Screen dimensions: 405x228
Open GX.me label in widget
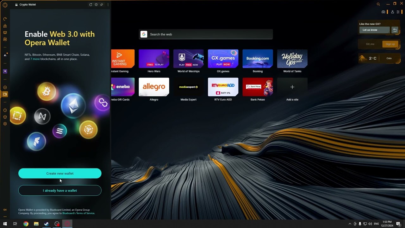tap(370, 44)
